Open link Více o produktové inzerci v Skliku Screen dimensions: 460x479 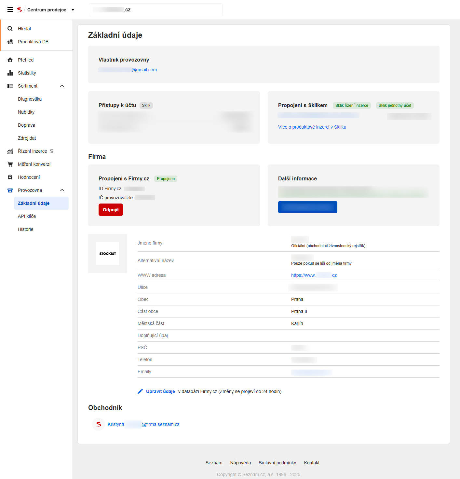312,127
